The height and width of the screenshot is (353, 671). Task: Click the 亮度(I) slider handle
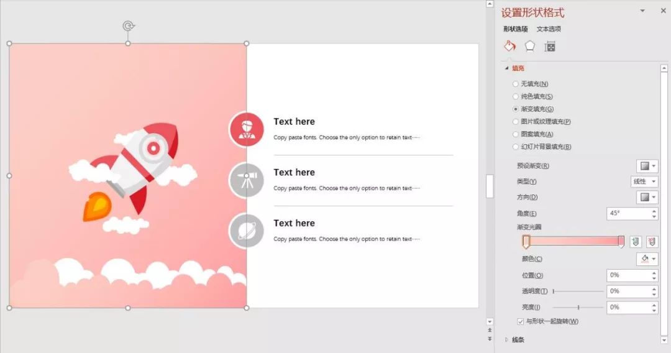(578, 307)
